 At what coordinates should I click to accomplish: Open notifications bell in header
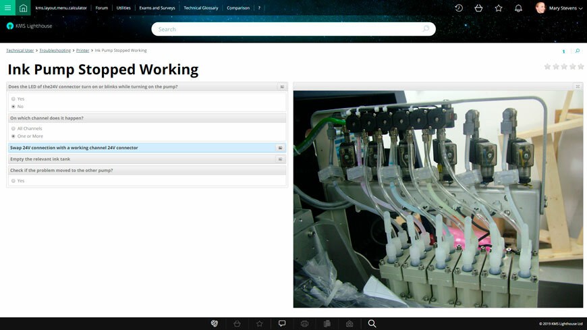click(518, 8)
